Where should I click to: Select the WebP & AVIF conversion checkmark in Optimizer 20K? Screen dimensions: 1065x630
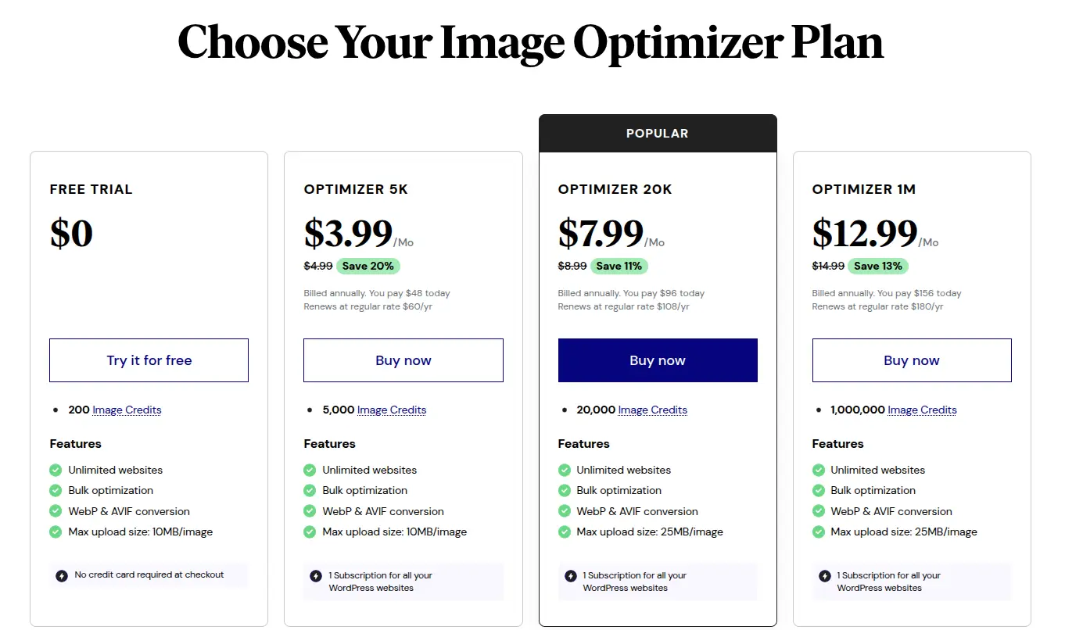click(564, 511)
